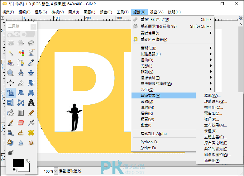This screenshot has width=244, height=176.
Task: Expand the 光影(L) submenu
Action: click(173, 66)
